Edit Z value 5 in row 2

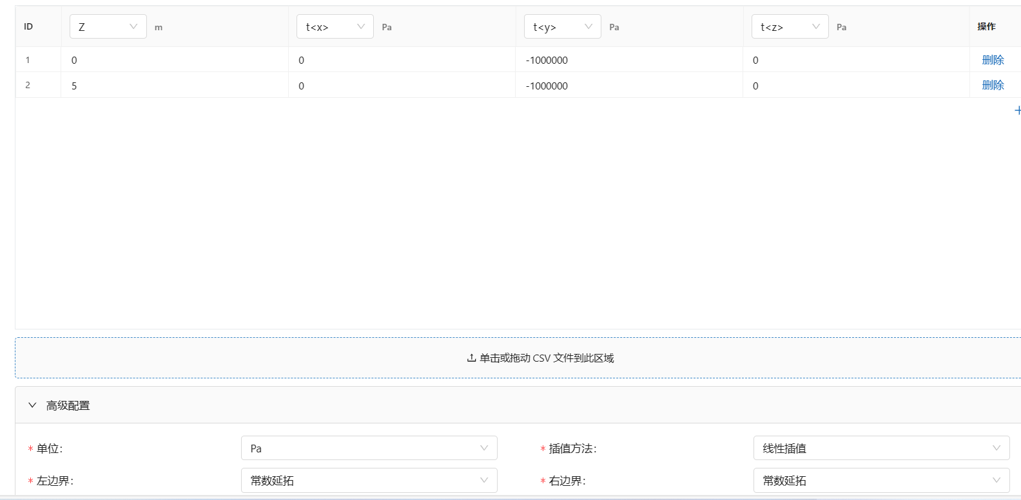pos(175,85)
